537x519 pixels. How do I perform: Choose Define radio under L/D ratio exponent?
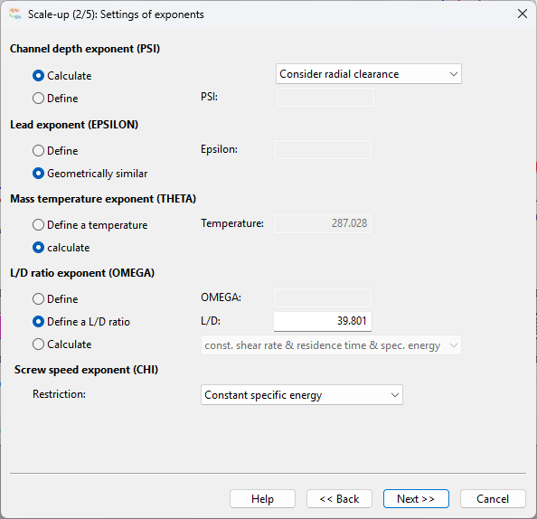(x=55, y=299)
